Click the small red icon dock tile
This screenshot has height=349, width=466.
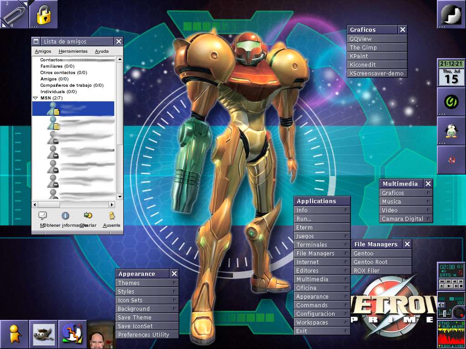coord(451,160)
